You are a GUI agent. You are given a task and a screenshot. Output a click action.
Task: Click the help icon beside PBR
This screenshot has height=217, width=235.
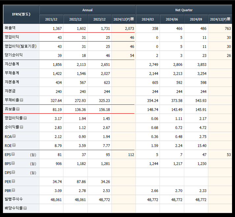tap(13, 190)
